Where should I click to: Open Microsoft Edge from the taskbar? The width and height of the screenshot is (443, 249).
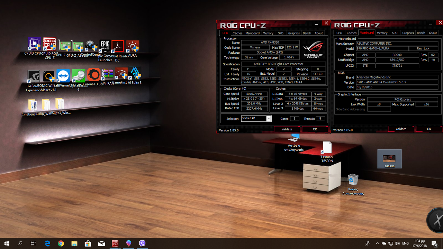[47, 243]
